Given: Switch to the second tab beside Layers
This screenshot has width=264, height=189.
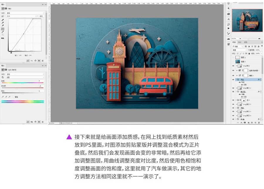Looking at the screenshot, I should pyautogui.click(x=240, y=42).
